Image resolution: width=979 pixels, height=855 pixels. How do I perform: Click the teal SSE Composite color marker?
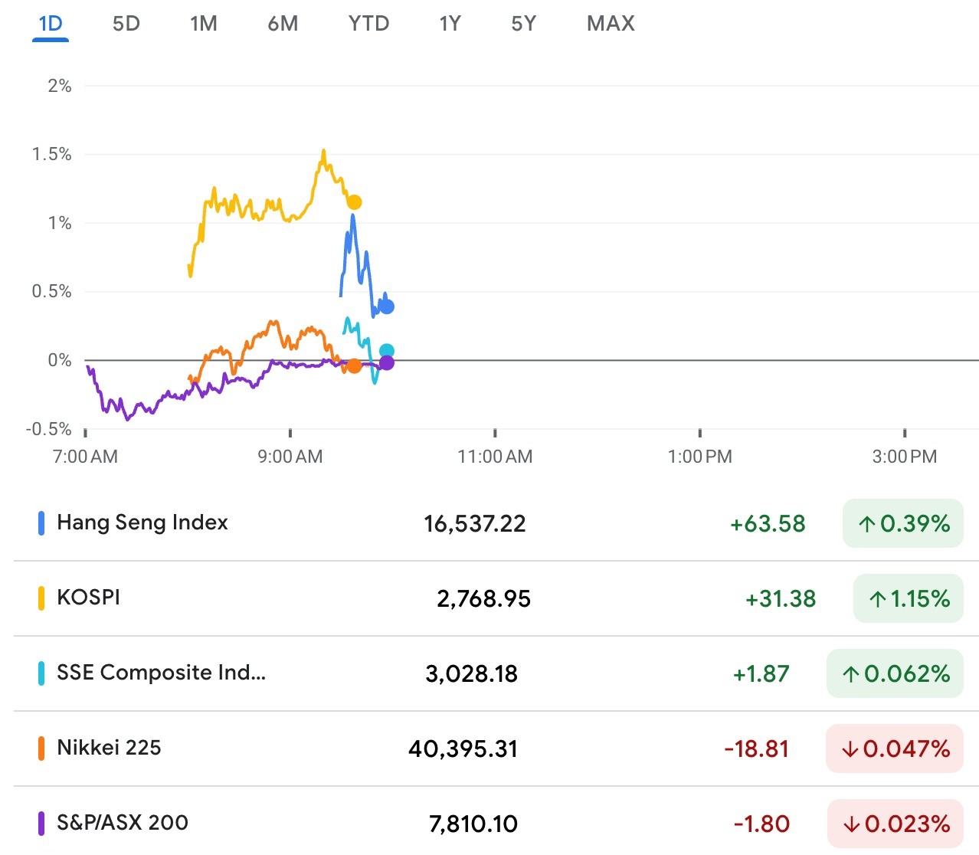(x=41, y=673)
